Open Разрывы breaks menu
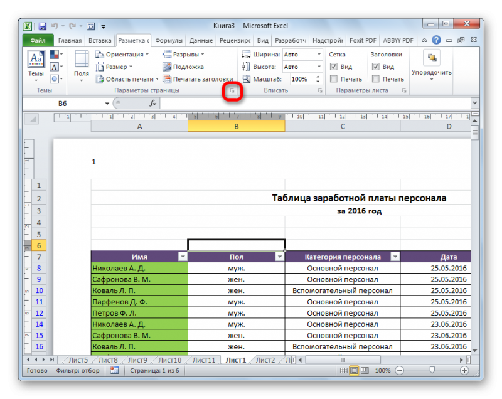Viewport: 502px width, 399px height. click(x=183, y=55)
